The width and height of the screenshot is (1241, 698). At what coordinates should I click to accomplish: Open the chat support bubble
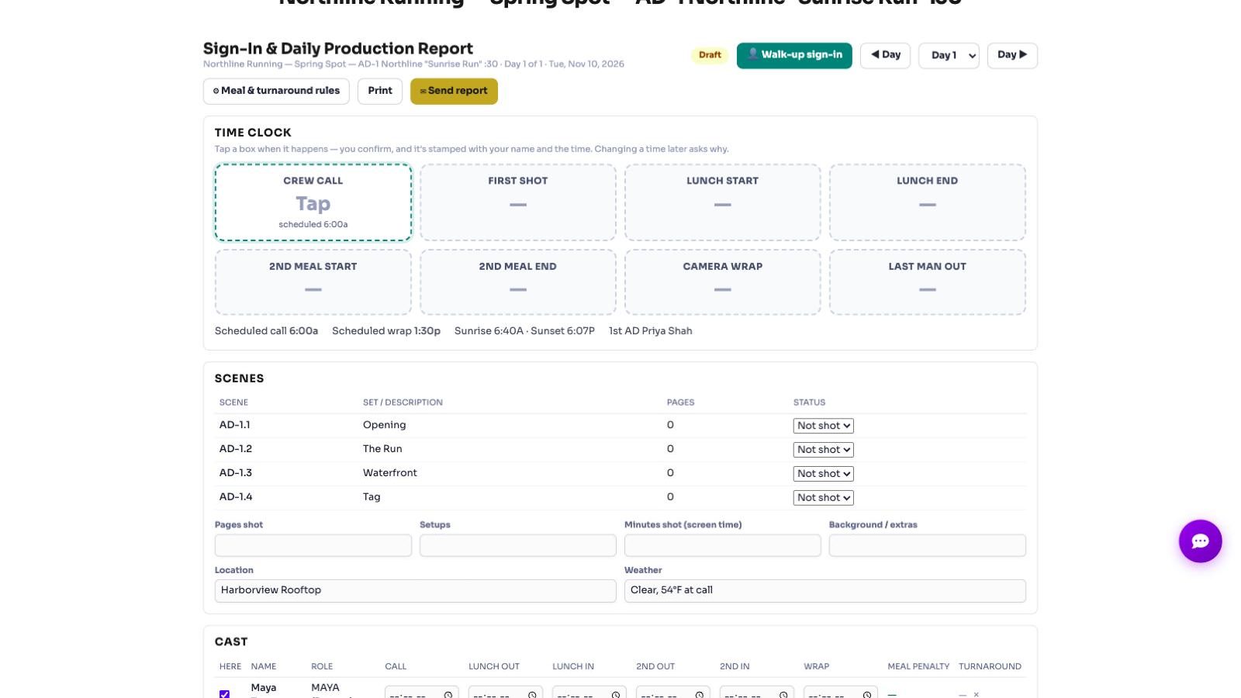(1200, 541)
